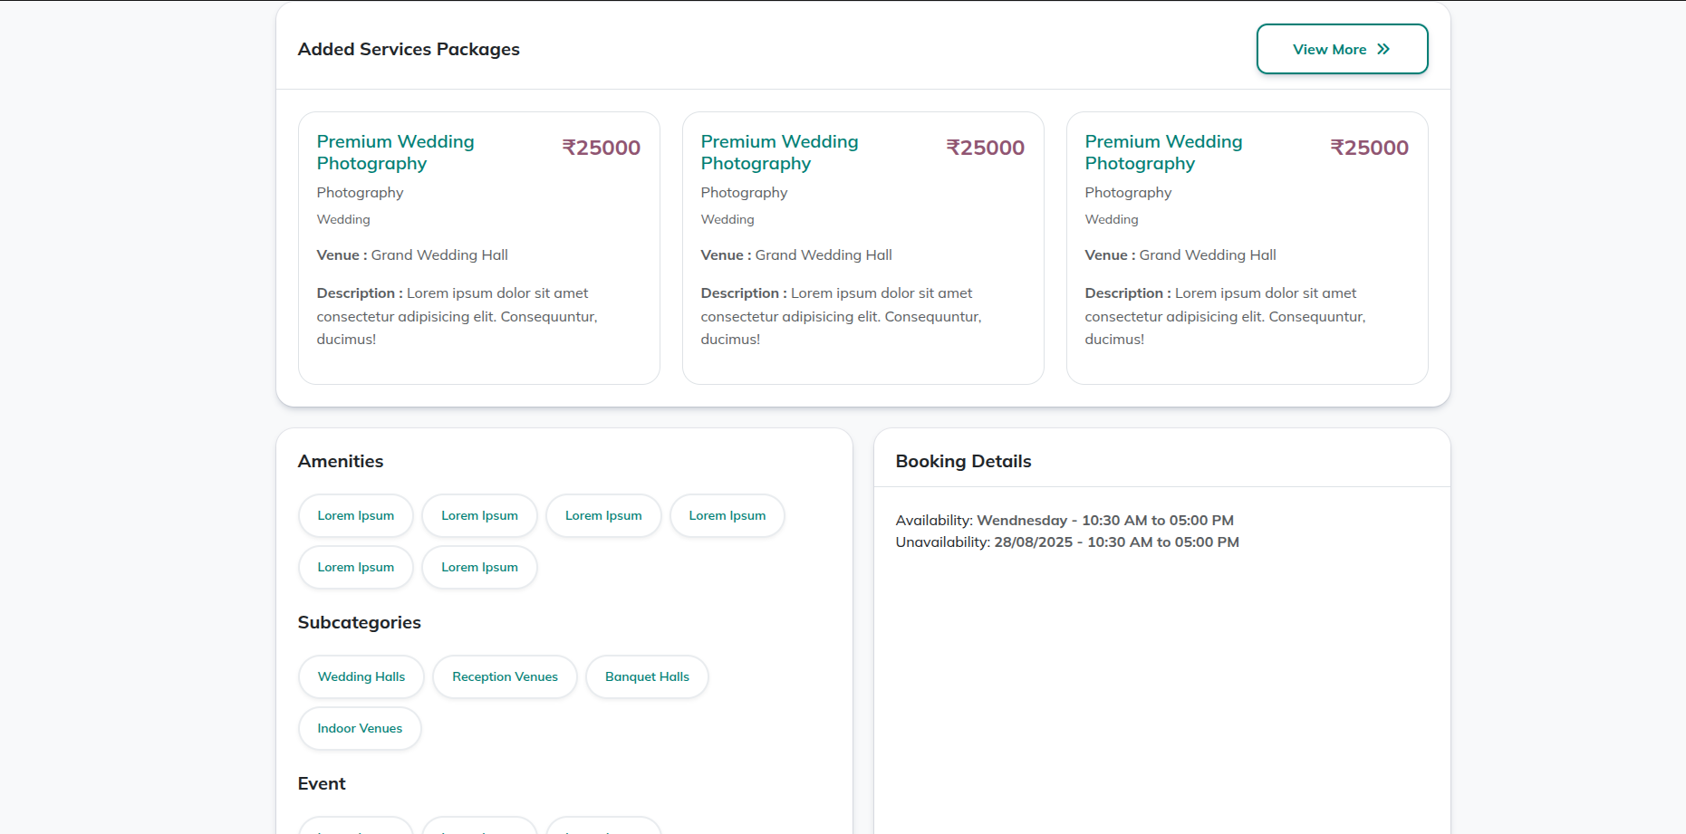Click the first Lorem Ipsum amenity chip
The width and height of the screenshot is (1686, 834).
click(x=355, y=515)
